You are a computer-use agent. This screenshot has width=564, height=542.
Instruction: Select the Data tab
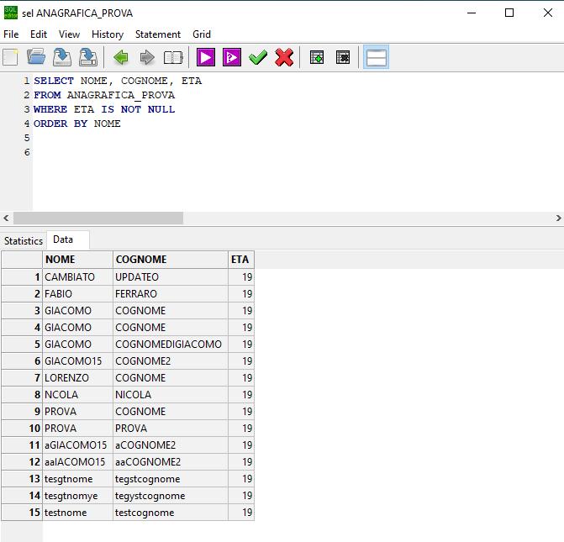click(x=63, y=239)
